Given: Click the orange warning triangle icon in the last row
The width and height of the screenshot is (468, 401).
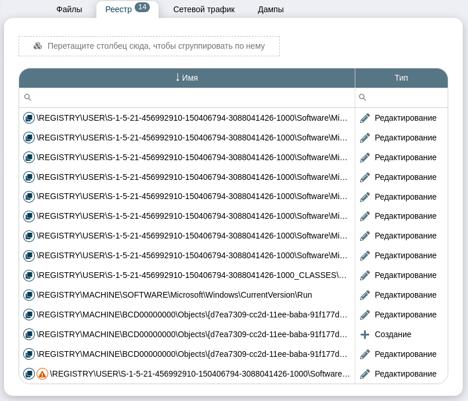Looking at the screenshot, I should coord(42,374).
